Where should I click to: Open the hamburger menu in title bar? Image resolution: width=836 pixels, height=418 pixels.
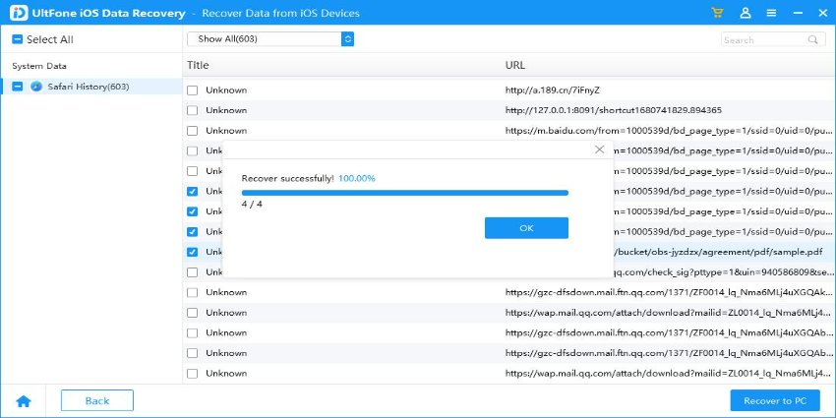click(x=771, y=13)
